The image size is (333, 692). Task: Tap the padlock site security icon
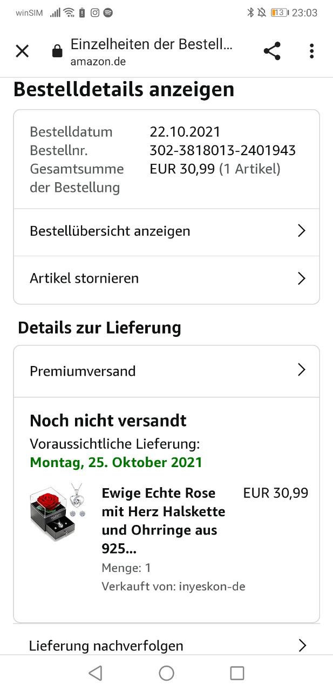click(57, 52)
